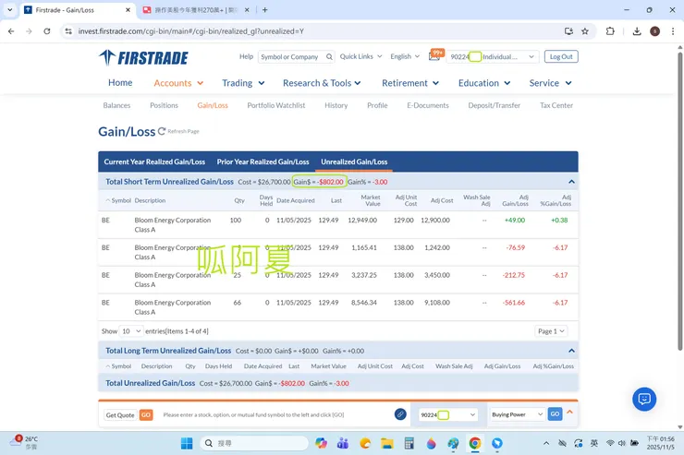Open the Deposit/Transfer page
The image size is (684, 455).
494,105
